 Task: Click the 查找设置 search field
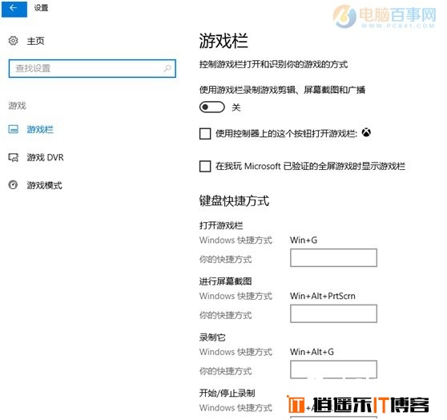click(92, 68)
